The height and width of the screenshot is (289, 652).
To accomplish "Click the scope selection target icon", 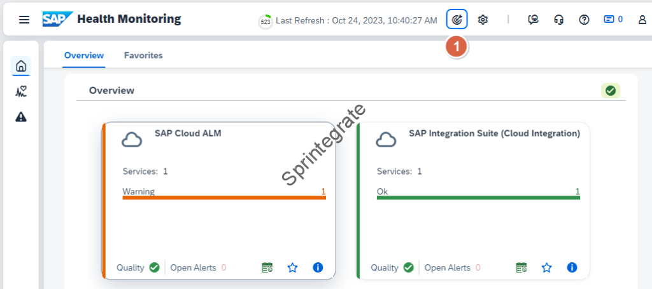I will (457, 20).
